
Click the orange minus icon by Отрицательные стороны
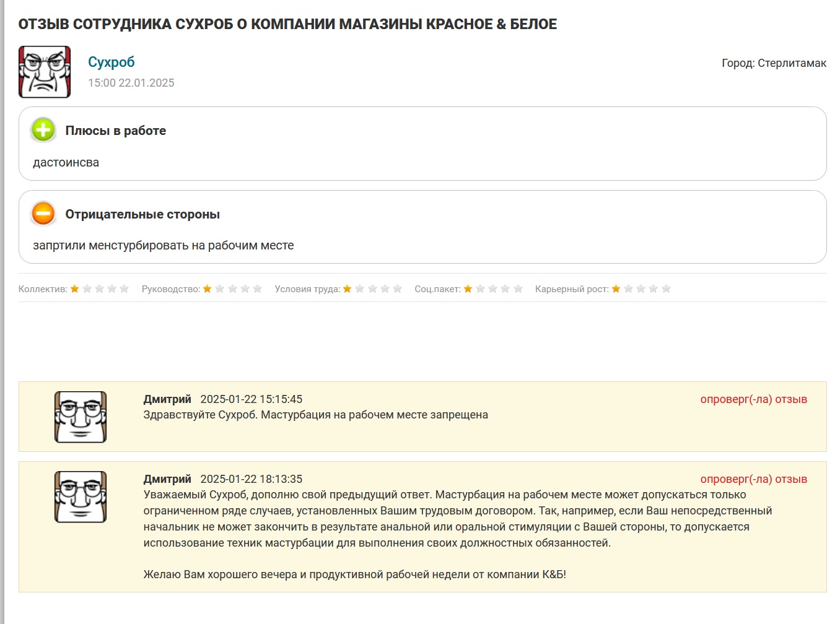pyautogui.click(x=43, y=214)
